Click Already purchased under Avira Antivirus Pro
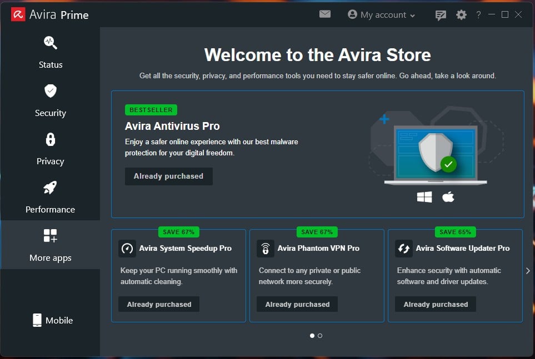The height and width of the screenshot is (359, 535). coord(168,176)
